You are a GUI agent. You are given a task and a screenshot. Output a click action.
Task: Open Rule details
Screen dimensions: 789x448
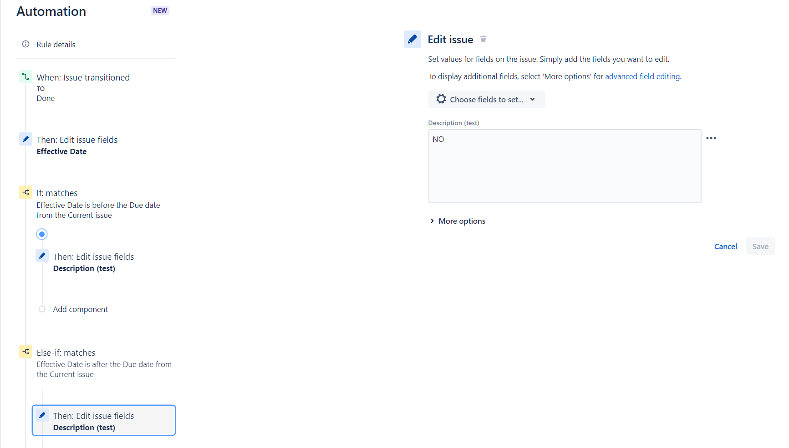coord(56,44)
